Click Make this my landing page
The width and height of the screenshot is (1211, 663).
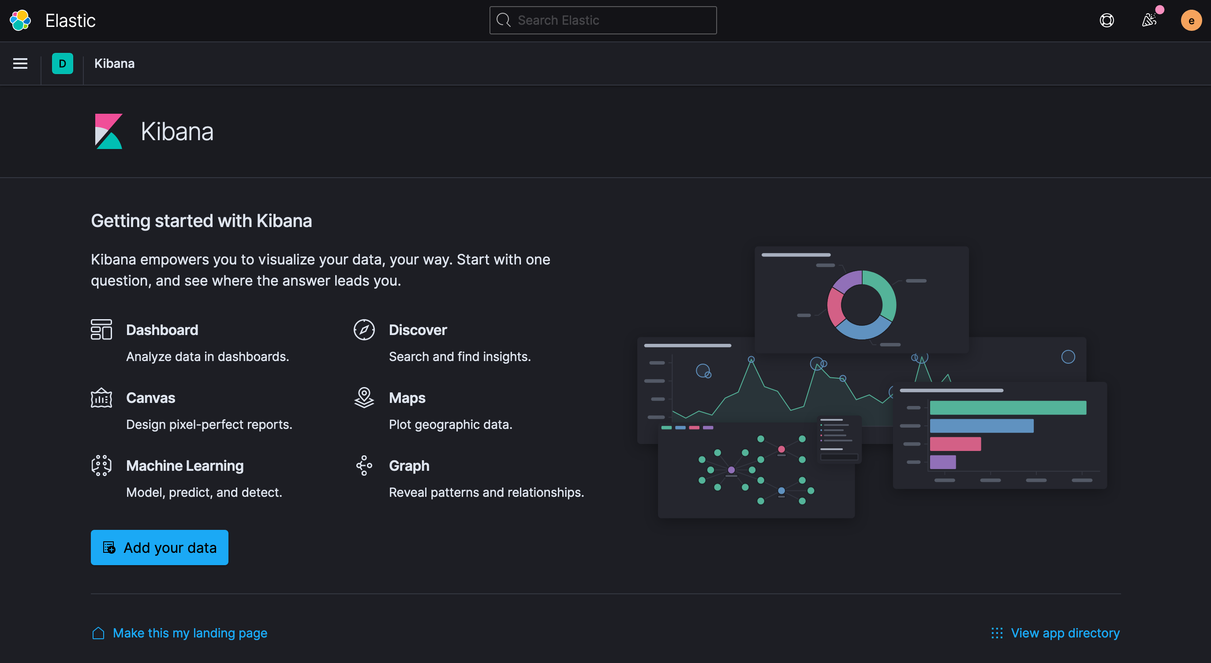click(190, 633)
